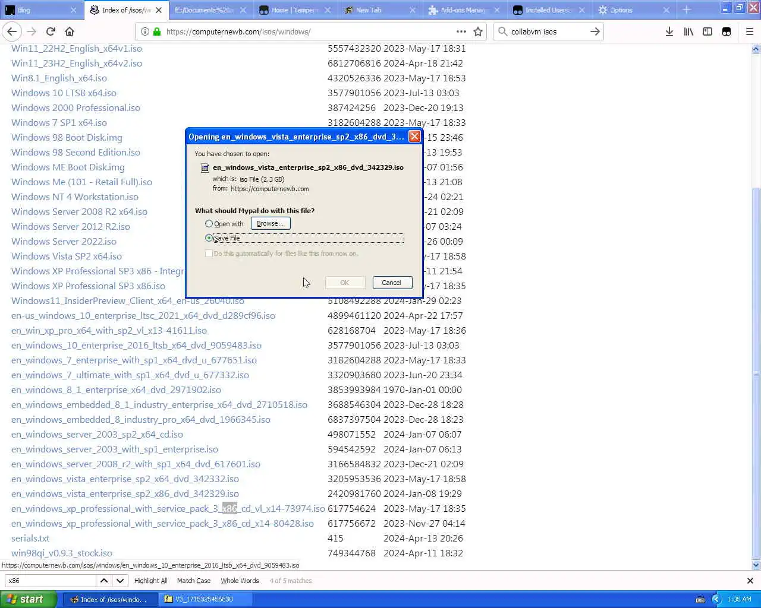Open Windows Server 2022.iso link
This screenshot has height=608, width=761.
[64, 242]
